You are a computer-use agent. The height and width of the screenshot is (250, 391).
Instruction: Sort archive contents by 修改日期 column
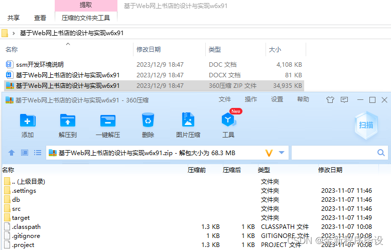[x=330, y=170]
